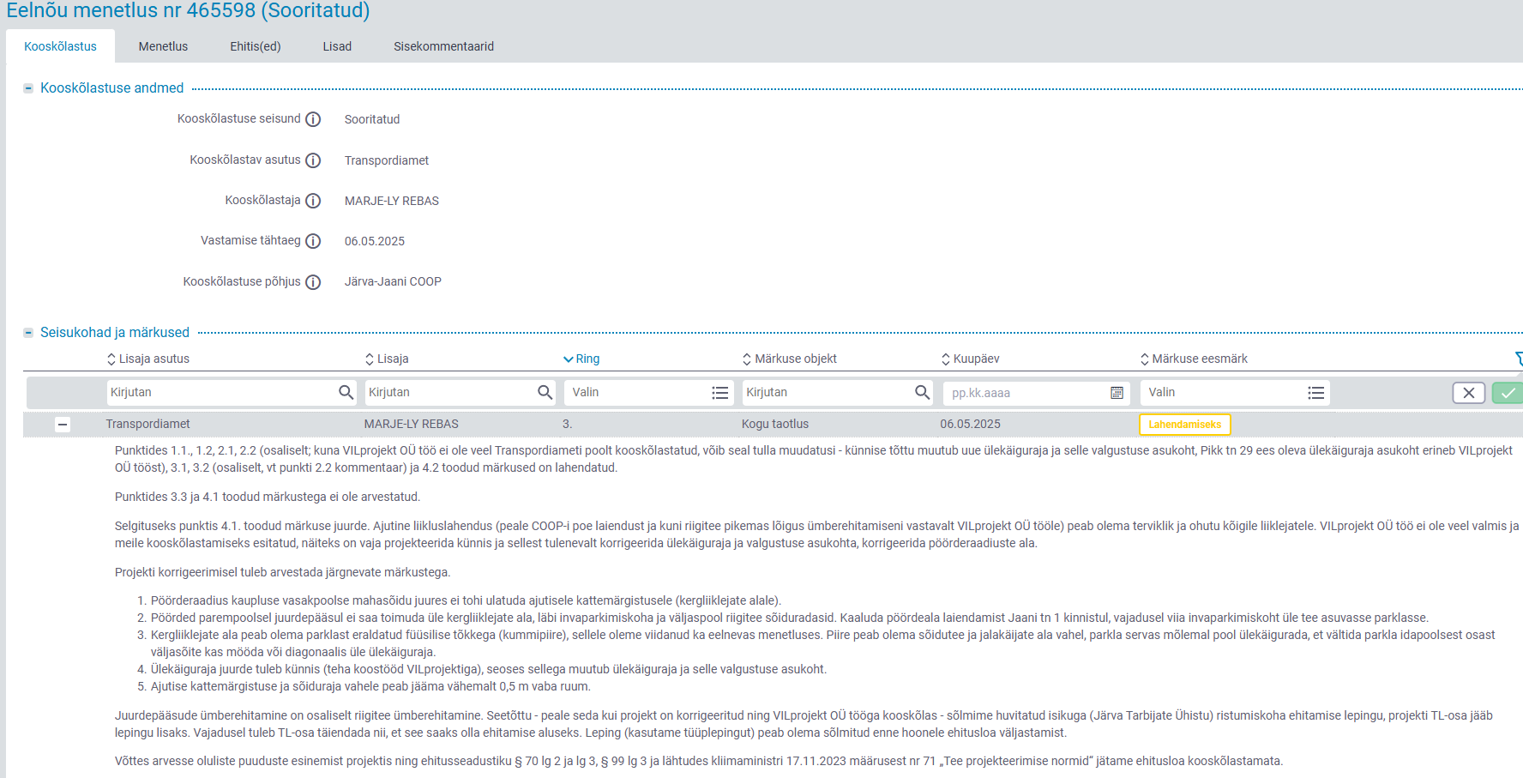This screenshot has height=778, width=1523.
Task: Click Punktides 3.3 ja 4.1 paragraph
Action: coord(268,497)
